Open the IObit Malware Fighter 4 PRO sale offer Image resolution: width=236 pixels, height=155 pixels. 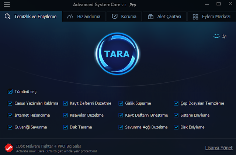tap(48, 146)
